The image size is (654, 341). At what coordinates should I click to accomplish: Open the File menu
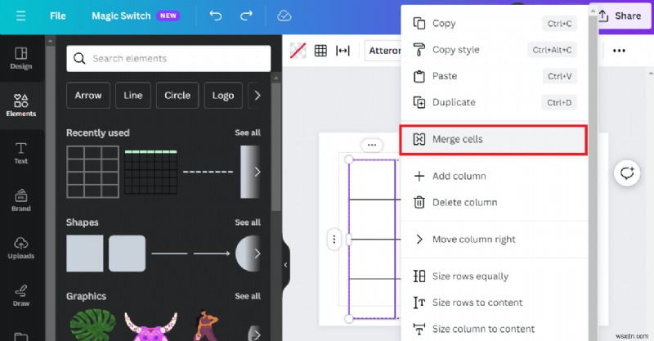[57, 16]
